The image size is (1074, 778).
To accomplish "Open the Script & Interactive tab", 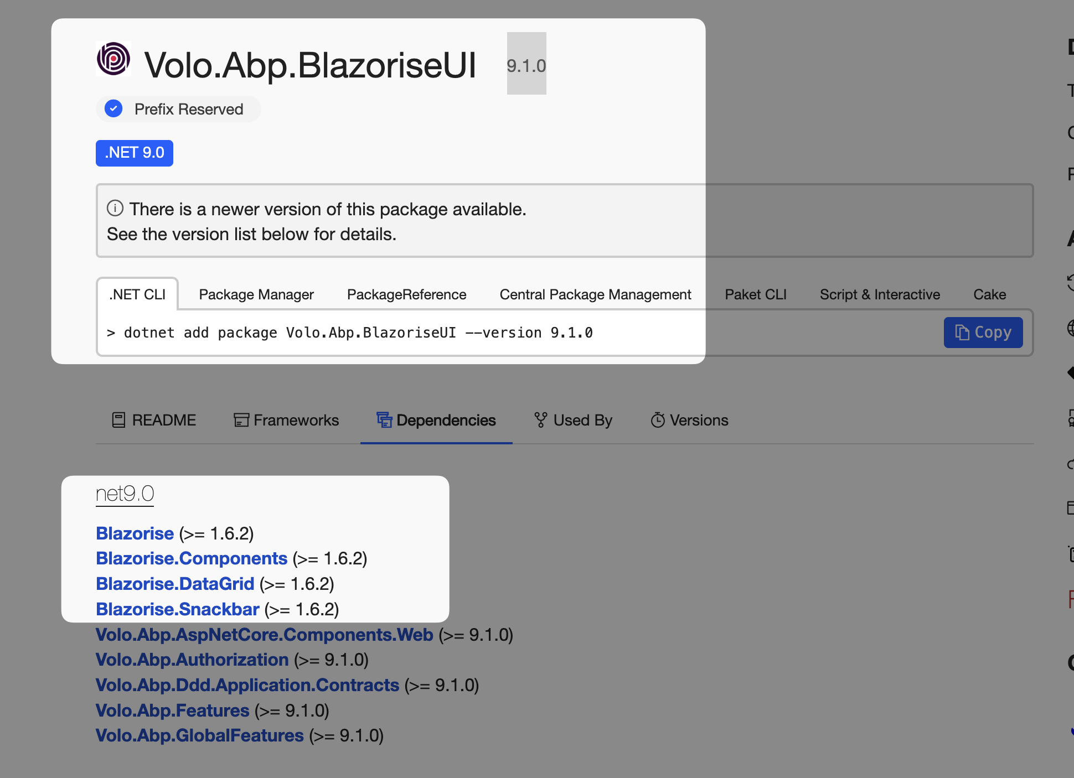I will pos(880,294).
